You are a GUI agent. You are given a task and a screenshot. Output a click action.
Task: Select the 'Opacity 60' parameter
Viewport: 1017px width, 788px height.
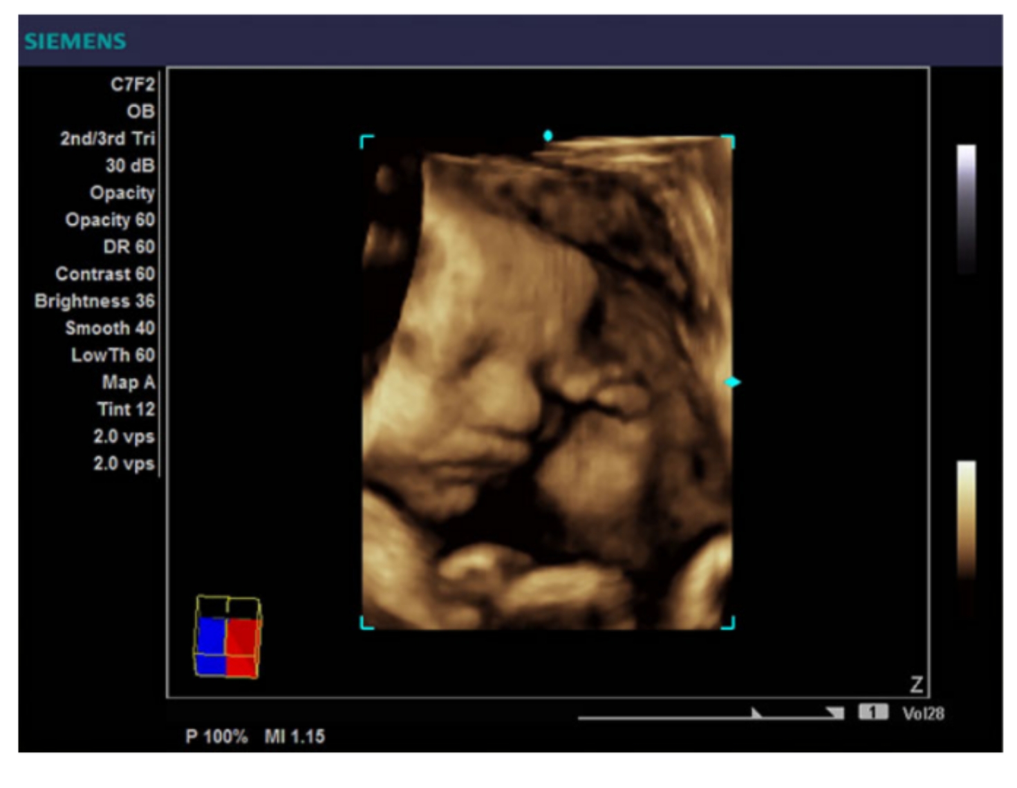pos(110,220)
